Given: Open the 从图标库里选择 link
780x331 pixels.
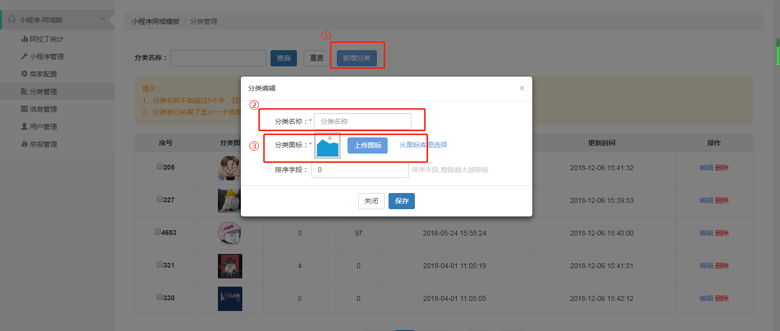Looking at the screenshot, I should (x=423, y=145).
